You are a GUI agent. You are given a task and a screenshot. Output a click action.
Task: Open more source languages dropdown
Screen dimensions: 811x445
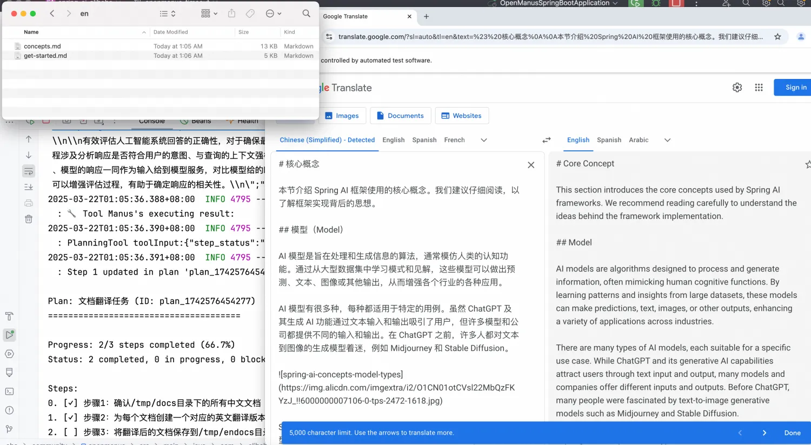[483, 140]
